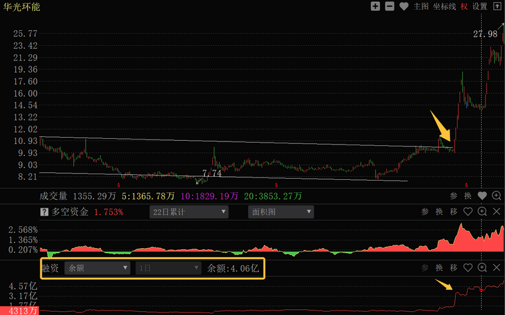Click the magnifier icon in 多空资金 panel
Screen dimensions: 505x315
pyautogui.click(x=483, y=212)
